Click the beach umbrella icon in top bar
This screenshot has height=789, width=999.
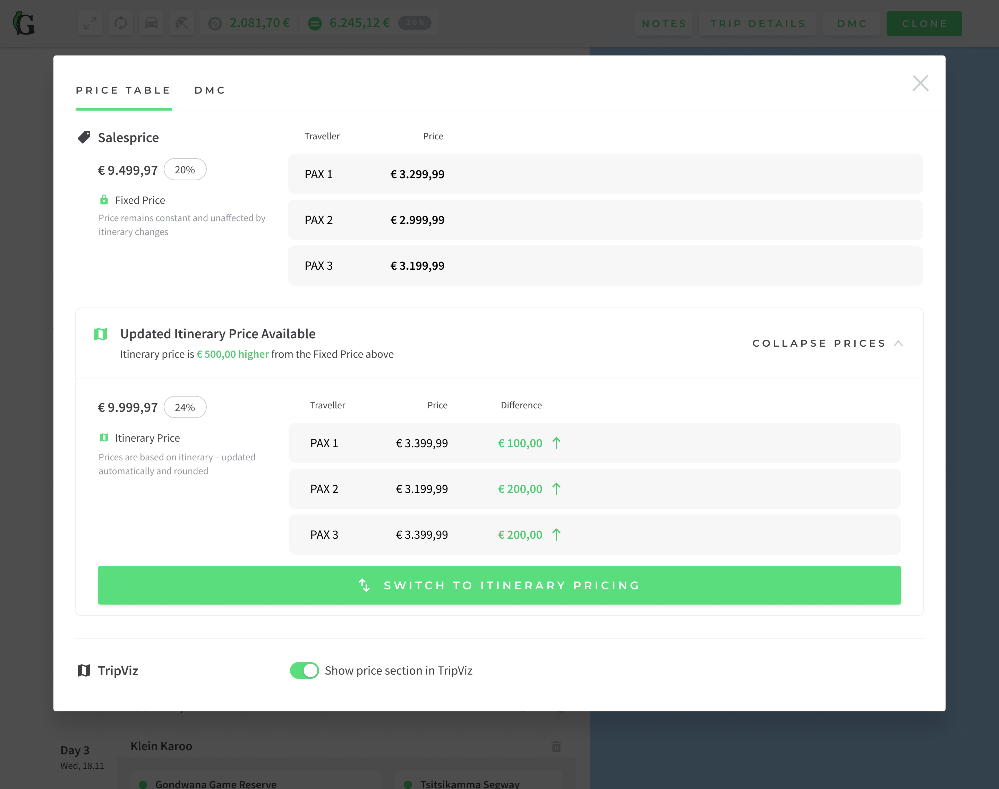pyautogui.click(x=182, y=23)
